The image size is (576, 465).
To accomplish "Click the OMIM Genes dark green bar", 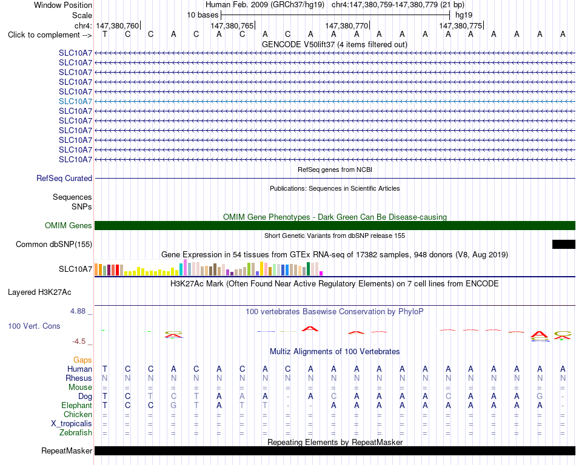I will click(335, 225).
